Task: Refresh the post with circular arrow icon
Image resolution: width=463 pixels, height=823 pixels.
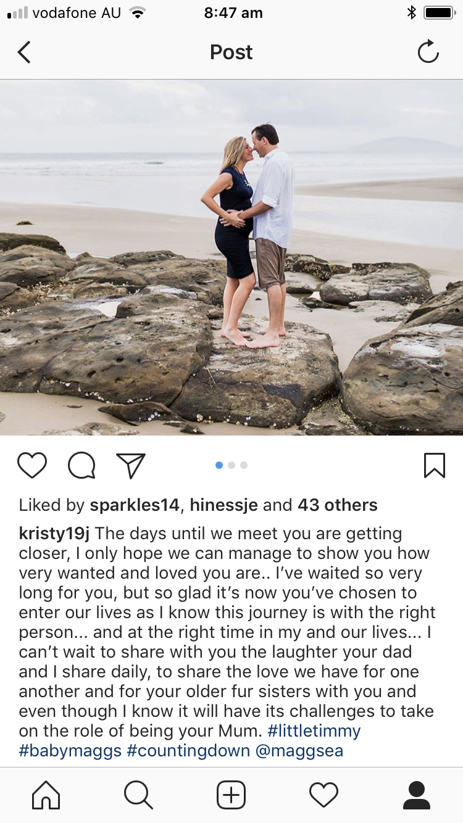Action: click(x=428, y=52)
